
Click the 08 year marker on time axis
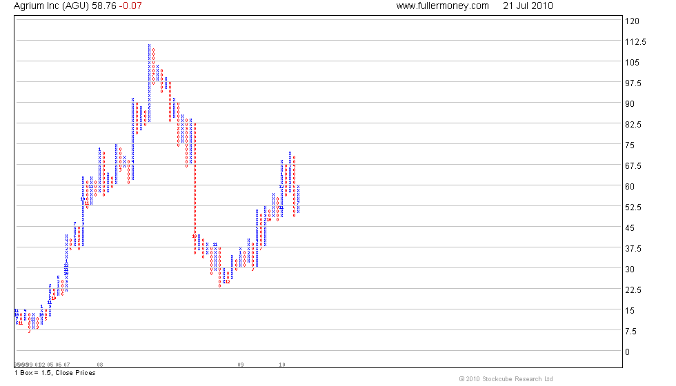point(99,365)
